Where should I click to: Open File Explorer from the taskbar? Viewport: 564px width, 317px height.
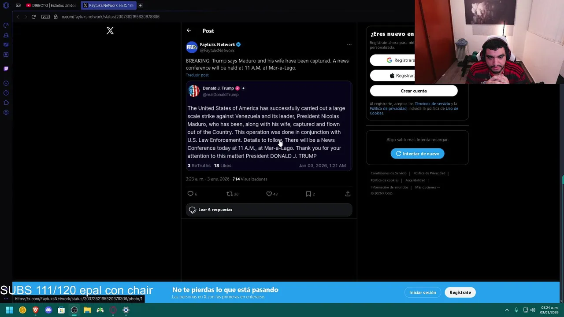tap(87, 310)
